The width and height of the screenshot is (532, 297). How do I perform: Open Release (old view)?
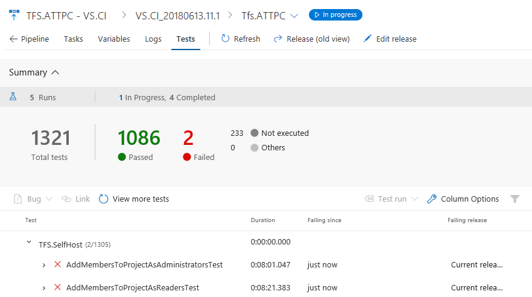[318, 39]
